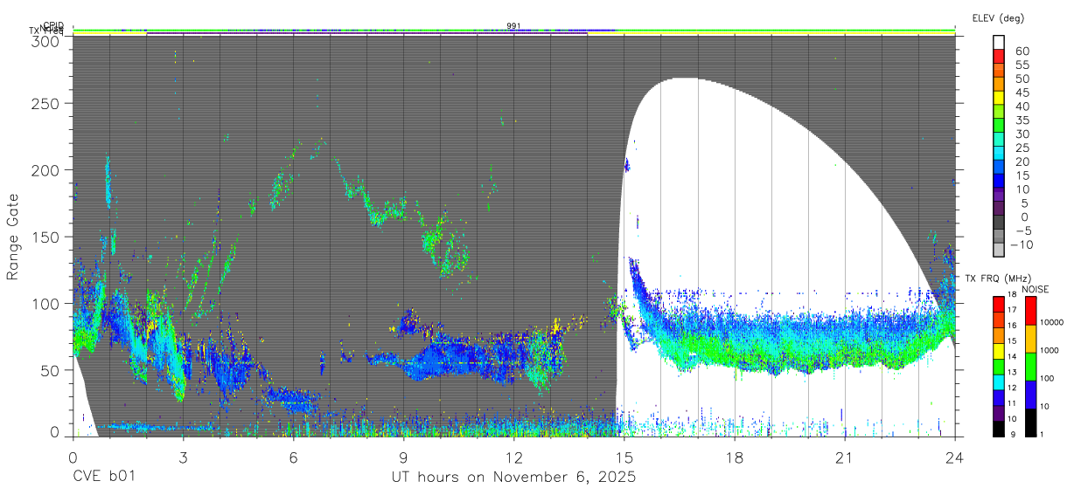Viewport: 1074px width, 495px height.
Task: Click the '18' hour tick on x-axis
Action: click(735, 457)
